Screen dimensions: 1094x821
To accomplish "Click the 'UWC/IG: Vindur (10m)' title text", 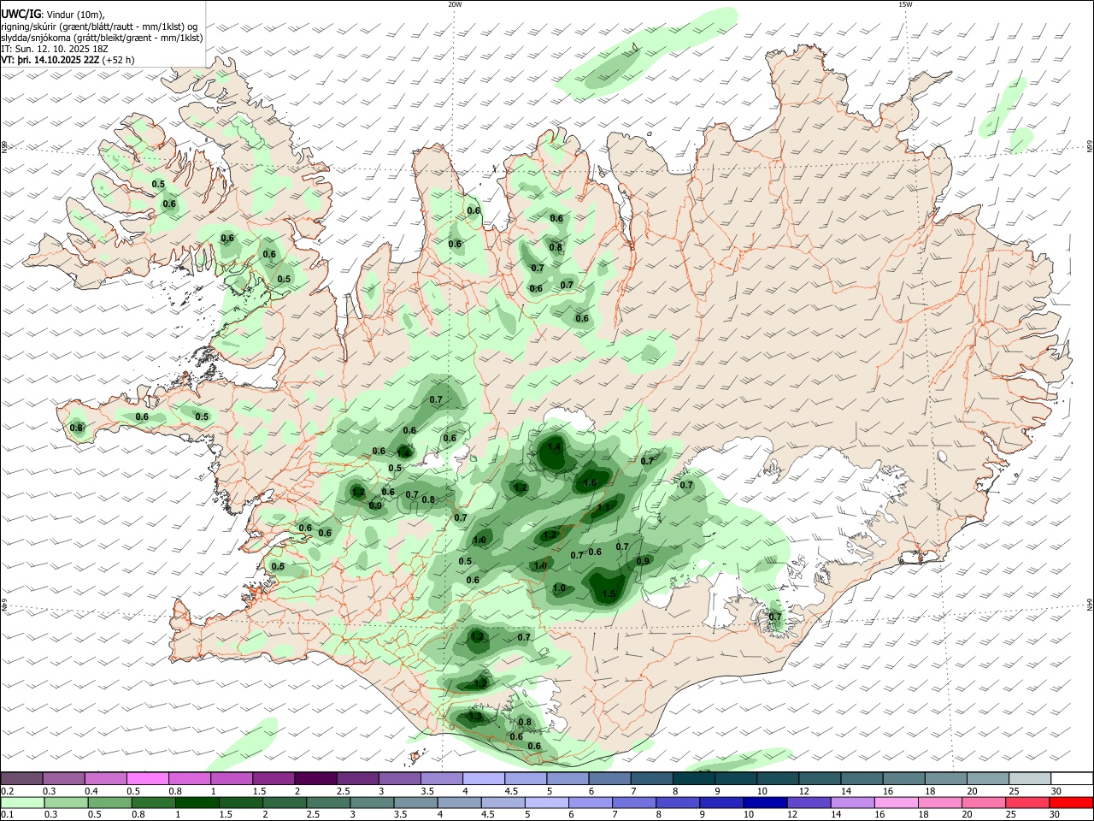I will [x=53, y=14].
